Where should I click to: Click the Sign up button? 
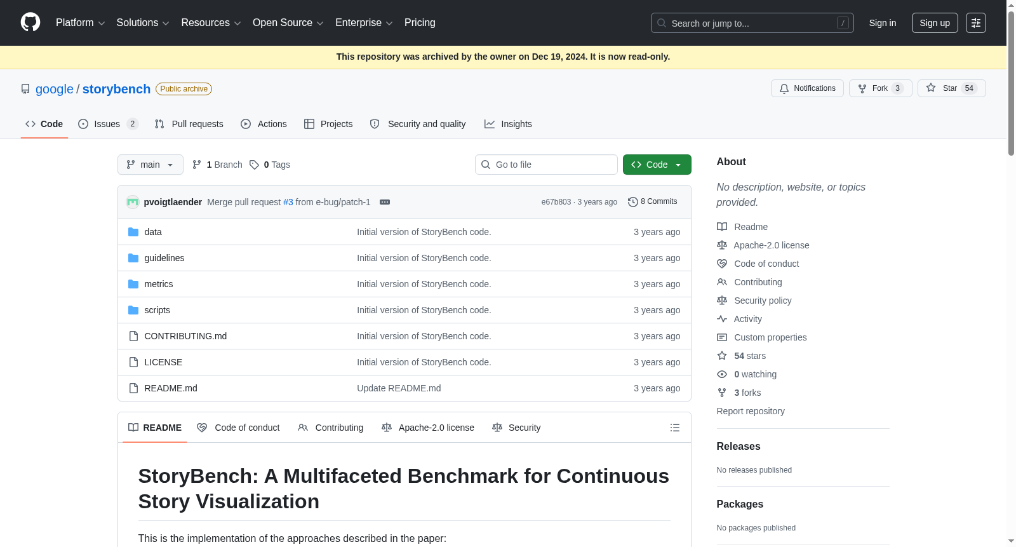[935, 23]
